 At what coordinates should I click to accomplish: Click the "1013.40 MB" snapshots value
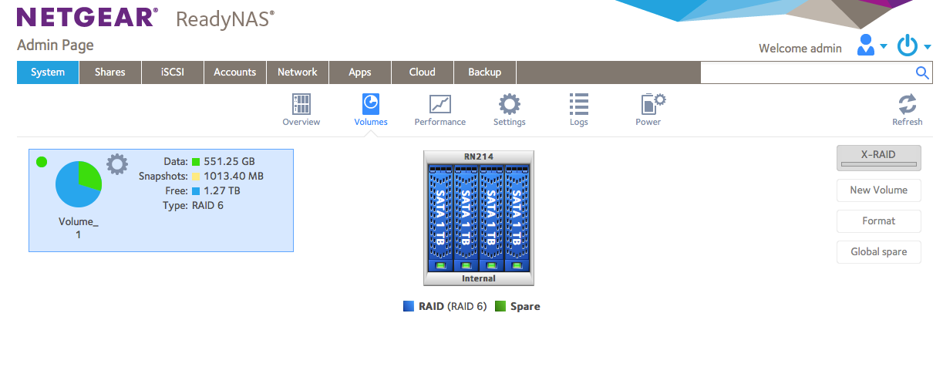point(234,177)
